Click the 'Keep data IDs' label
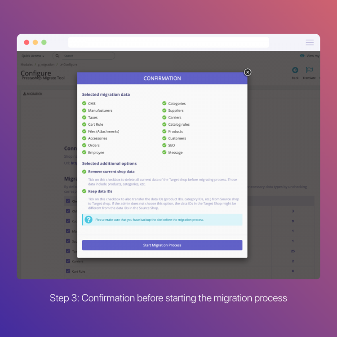The width and height of the screenshot is (337, 337). 100,191
